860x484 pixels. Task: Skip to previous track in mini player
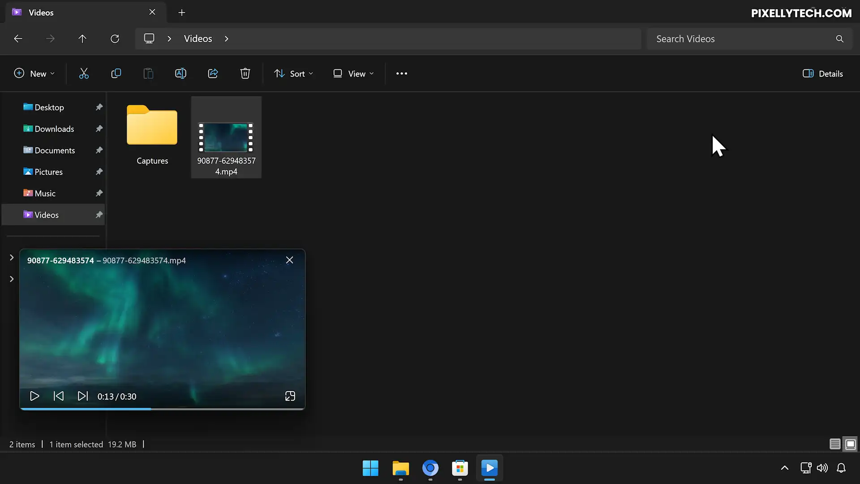[x=59, y=396]
